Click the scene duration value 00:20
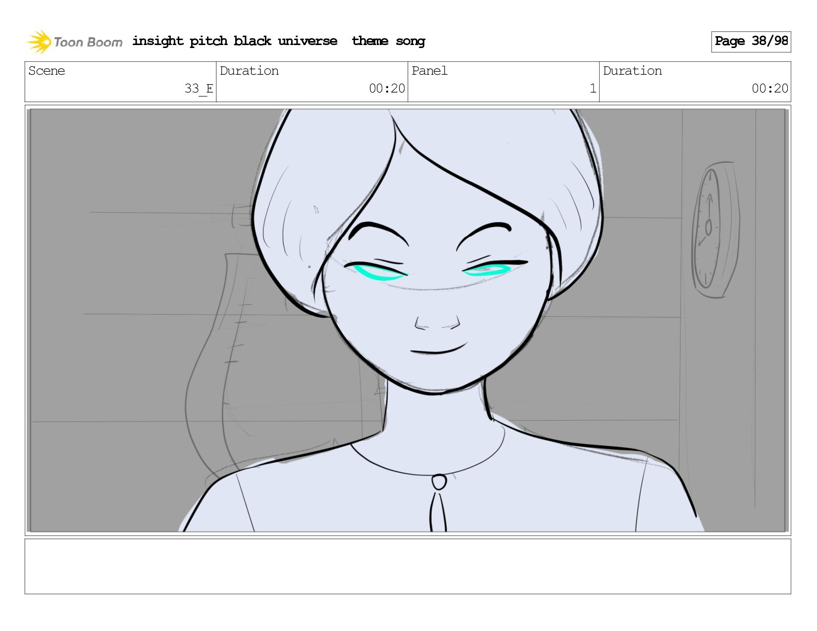817x631 pixels. 387,89
